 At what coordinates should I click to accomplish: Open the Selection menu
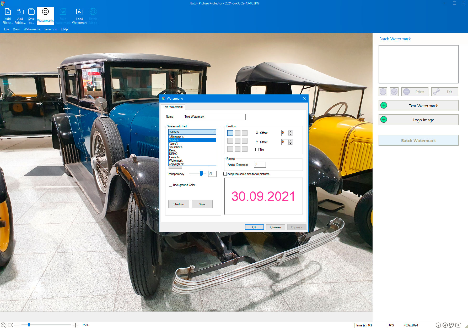click(x=51, y=29)
